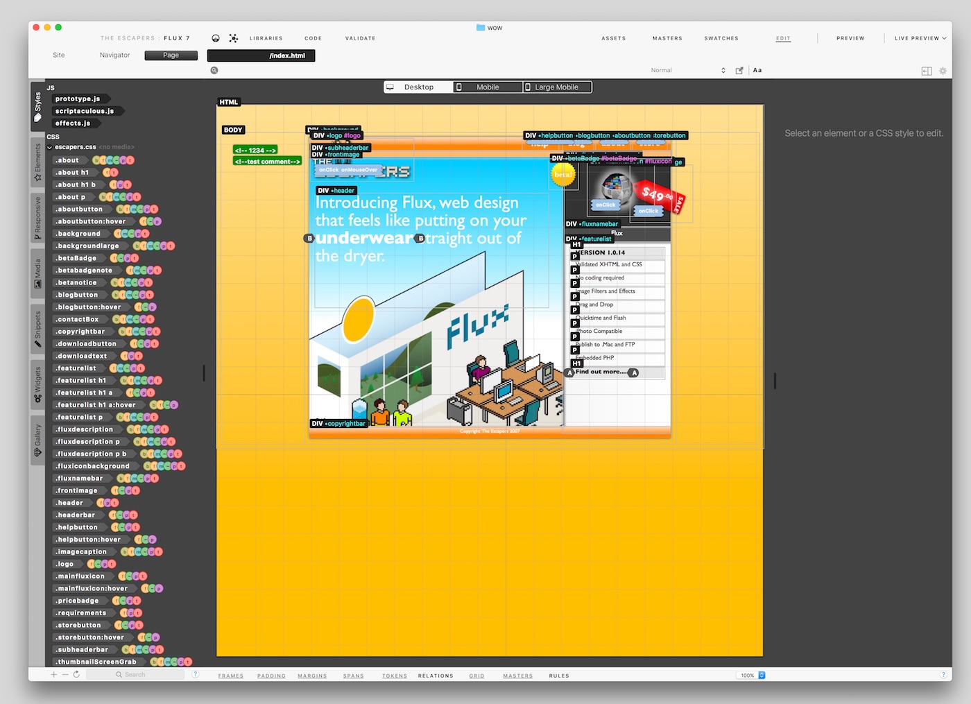This screenshot has width=971, height=704.
Task: Switch to Desktop layout view
Action: (419, 87)
